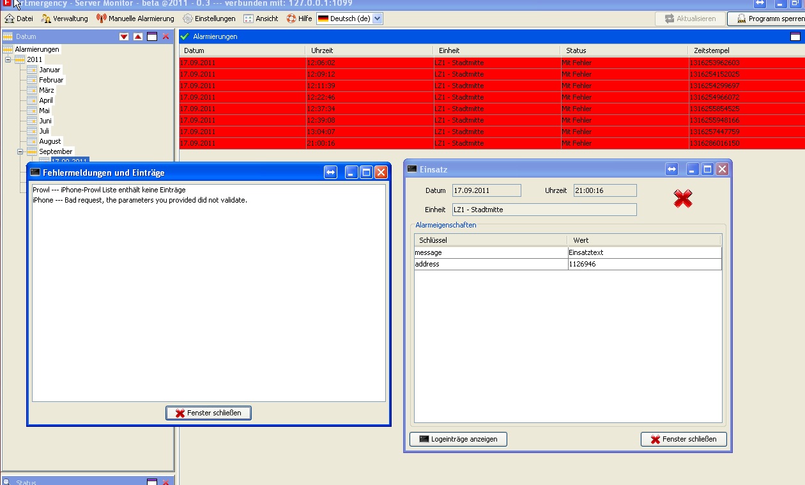Viewport: 805px width, 485px height.
Task: Open the Deutsch (de) language dropdown
Action: [x=377, y=19]
